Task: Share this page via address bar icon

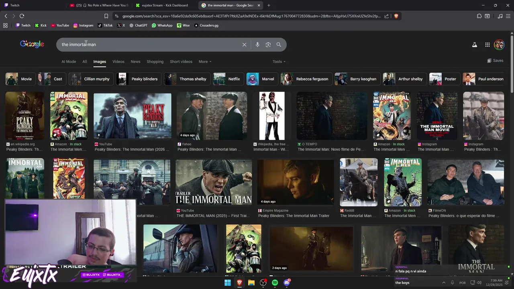Action: coord(387,16)
